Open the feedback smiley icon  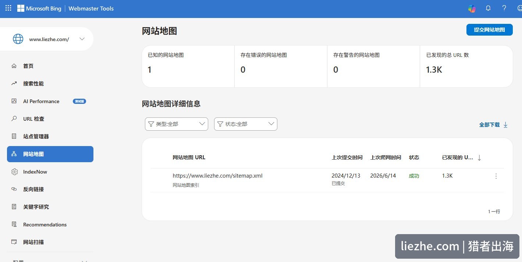(519, 8)
